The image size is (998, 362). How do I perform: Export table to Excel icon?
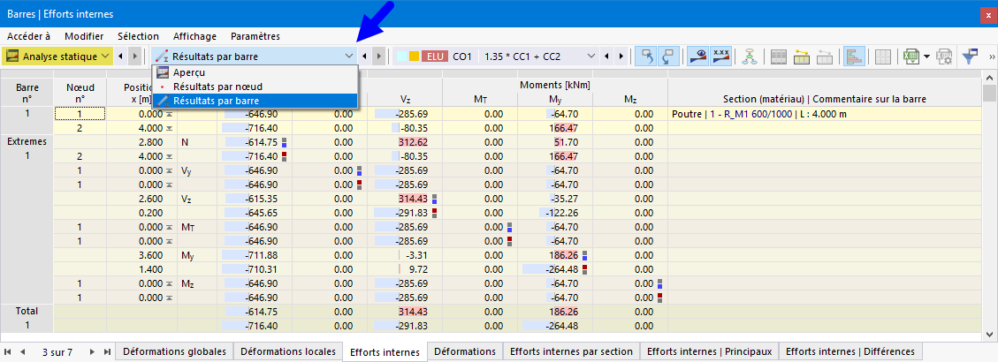click(910, 56)
